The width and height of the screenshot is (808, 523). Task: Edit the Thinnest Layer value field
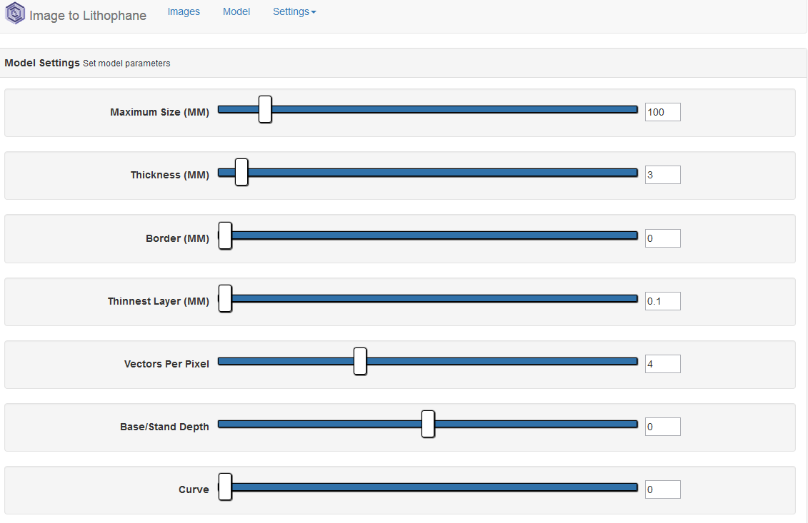pyautogui.click(x=662, y=301)
